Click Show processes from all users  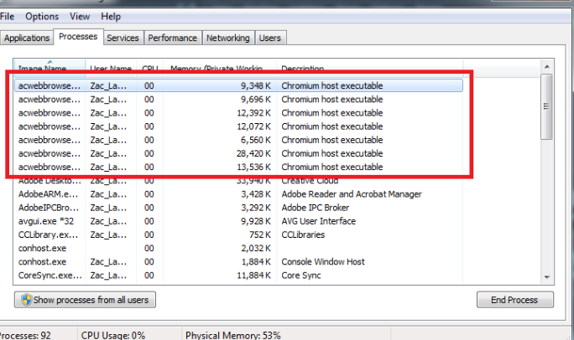click(85, 300)
